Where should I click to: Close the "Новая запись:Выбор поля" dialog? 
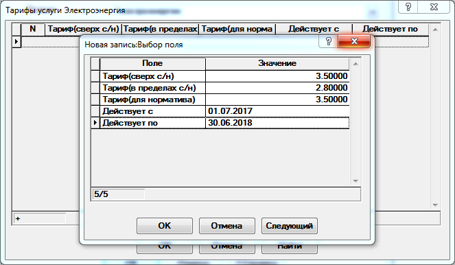pyautogui.click(x=354, y=41)
